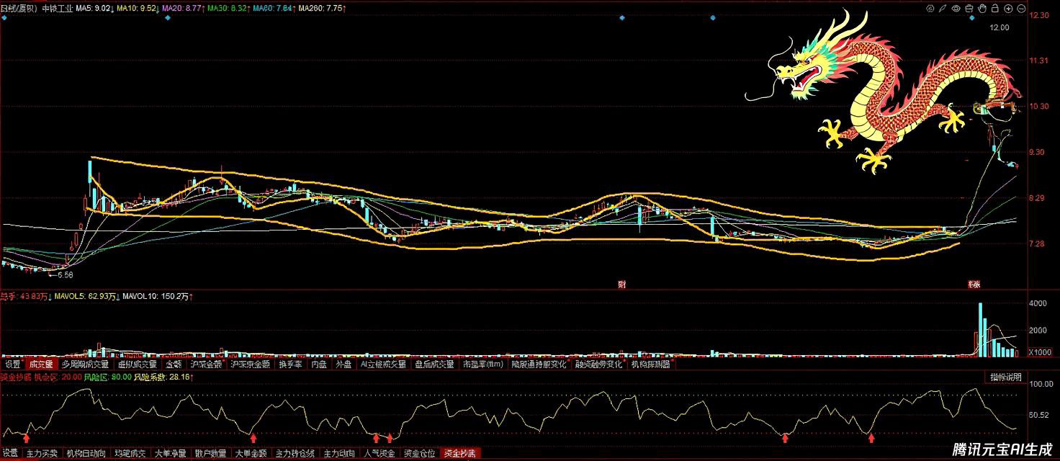Click the 5.58 low price label
The image size is (1060, 461).
pyautogui.click(x=65, y=274)
